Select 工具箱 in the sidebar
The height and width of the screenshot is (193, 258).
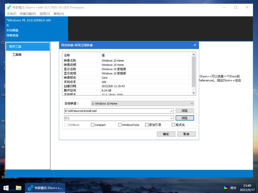pyautogui.click(x=17, y=55)
